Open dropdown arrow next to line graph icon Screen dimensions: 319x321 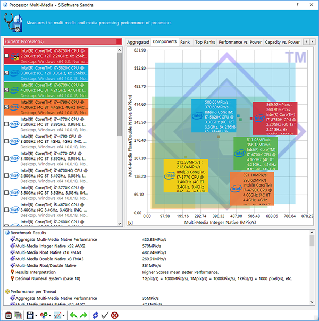(63, 316)
